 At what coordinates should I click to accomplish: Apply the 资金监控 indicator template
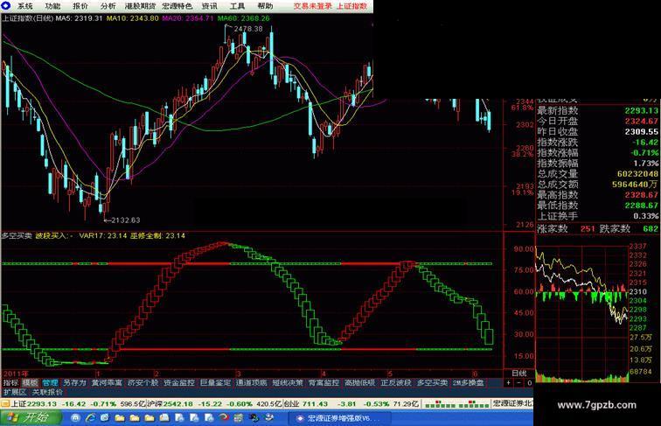[x=179, y=382]
